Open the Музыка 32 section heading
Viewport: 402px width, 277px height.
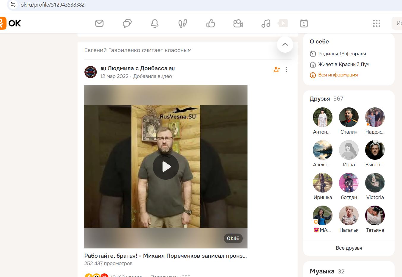[x=327, y=271]
